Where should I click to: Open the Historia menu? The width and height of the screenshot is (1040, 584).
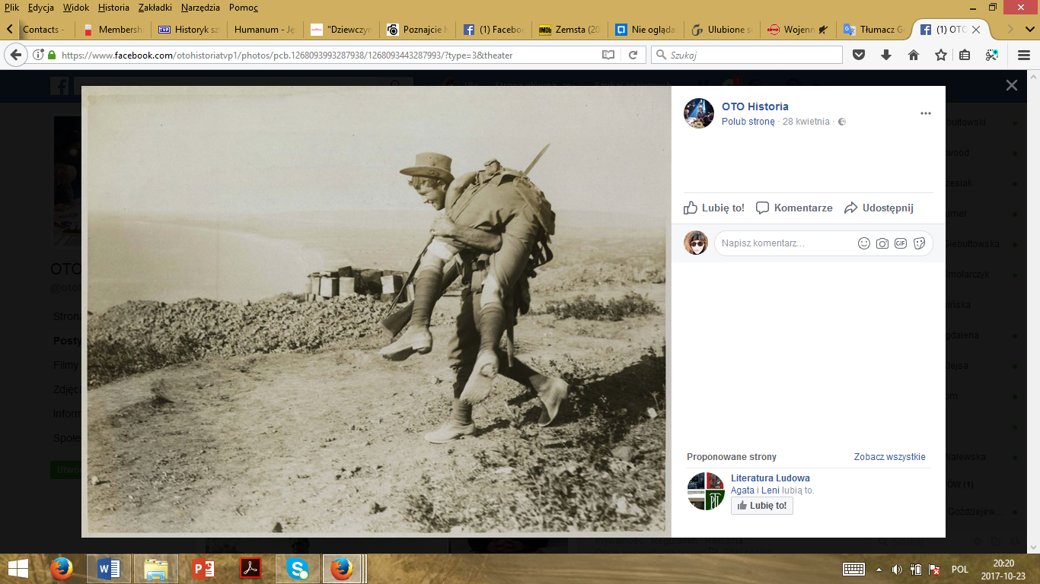114,8
